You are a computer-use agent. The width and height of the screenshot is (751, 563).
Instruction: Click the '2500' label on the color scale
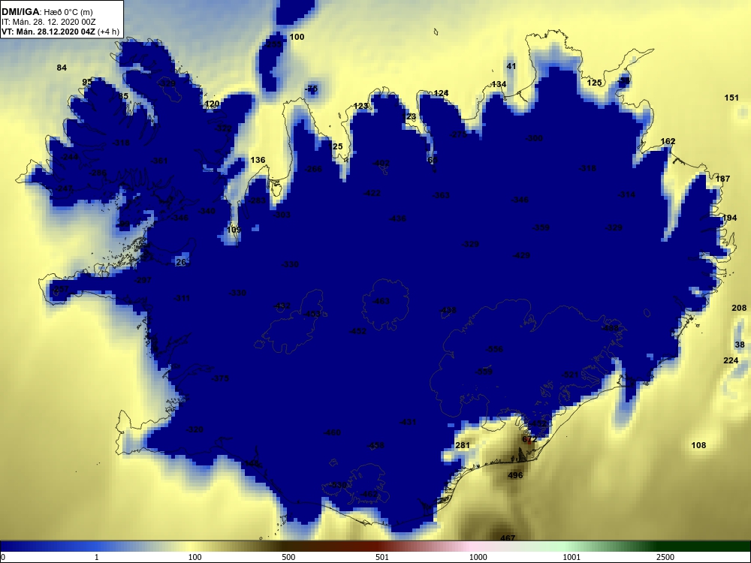pos(665,557)
